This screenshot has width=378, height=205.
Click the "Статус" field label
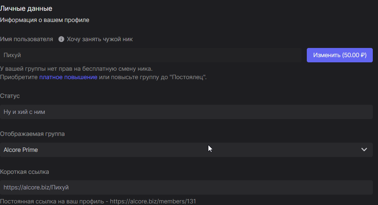[10, 96]
